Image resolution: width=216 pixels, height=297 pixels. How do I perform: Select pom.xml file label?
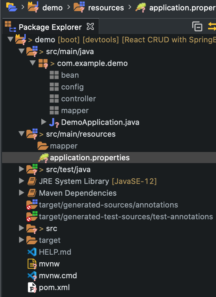click(54, 288)
